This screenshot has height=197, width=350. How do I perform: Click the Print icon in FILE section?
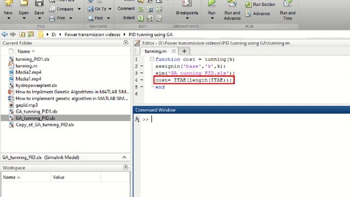(x=52, y=18)
